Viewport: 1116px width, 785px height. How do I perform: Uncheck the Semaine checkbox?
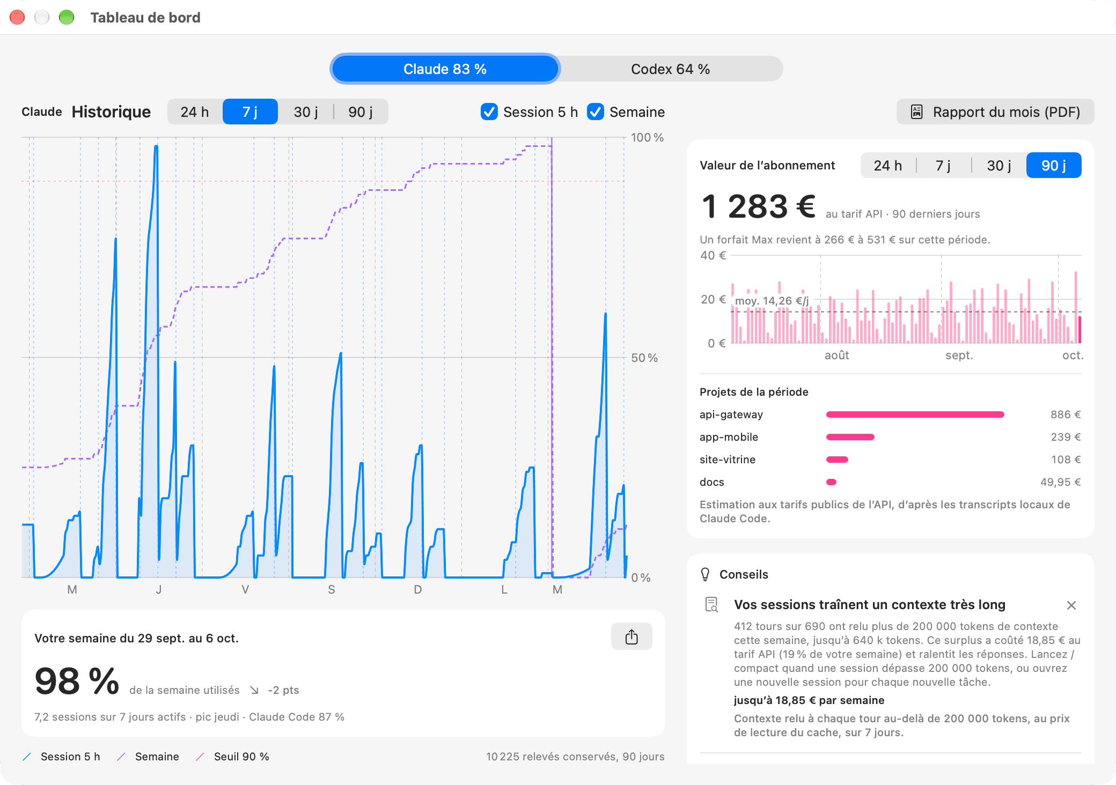click(x=596, y=112)
